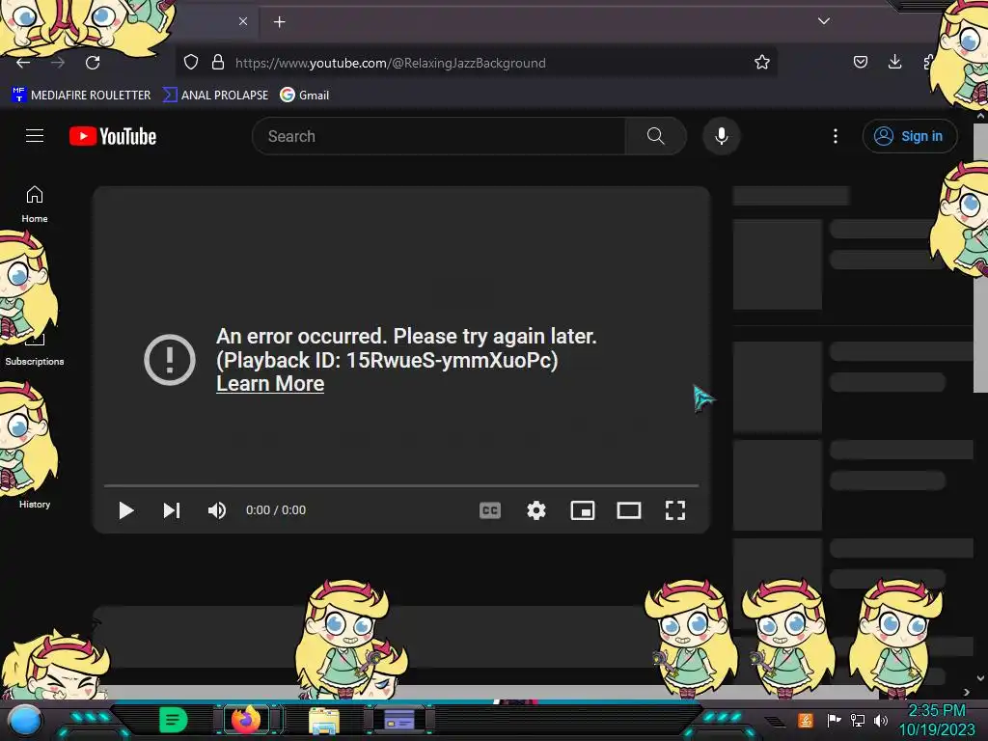The image size is (988, 741).
Task: Click Java tray icon
Action: tap(805, 720)
